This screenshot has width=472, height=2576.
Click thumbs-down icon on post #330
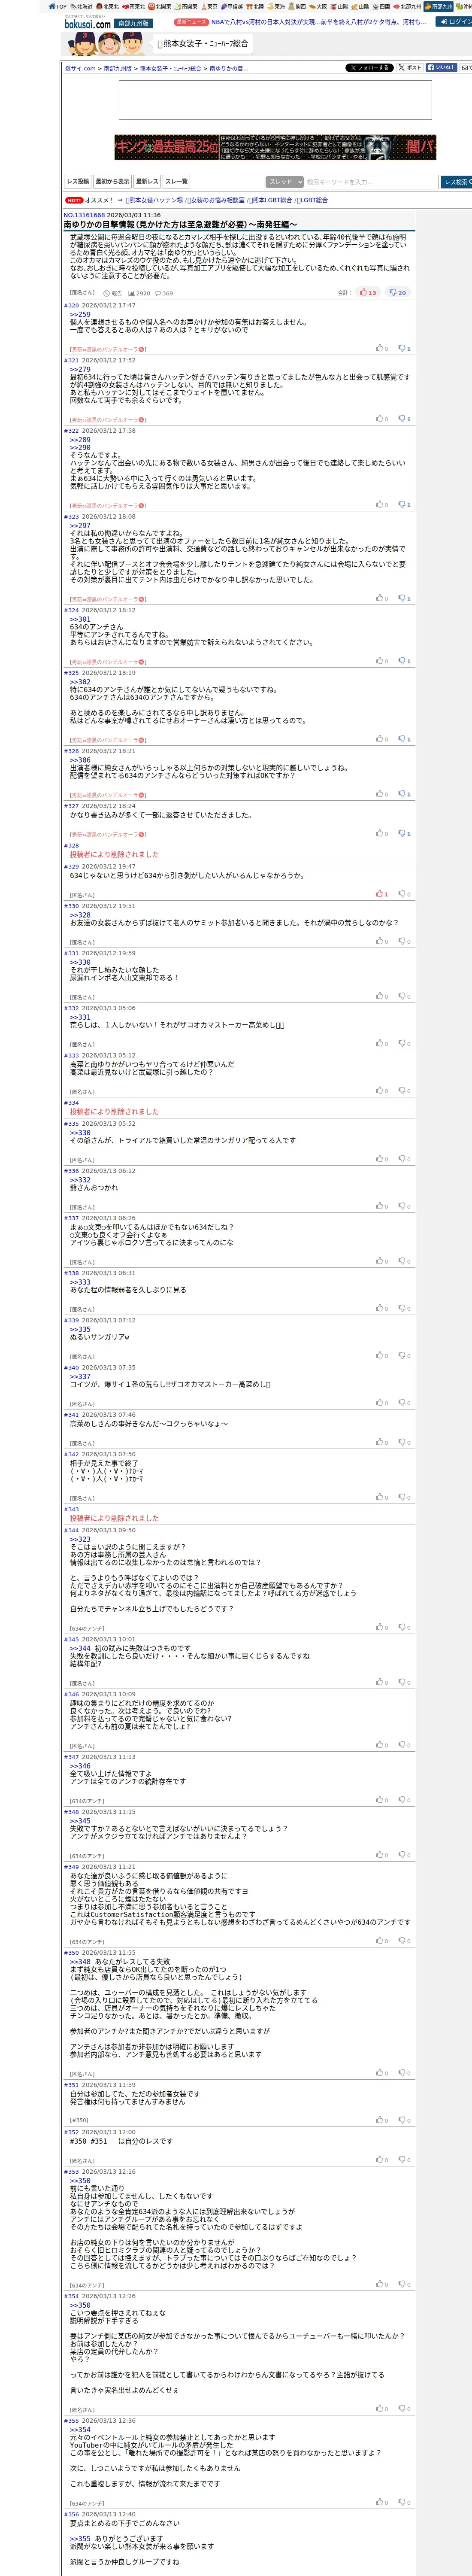(x=402, y=941)
